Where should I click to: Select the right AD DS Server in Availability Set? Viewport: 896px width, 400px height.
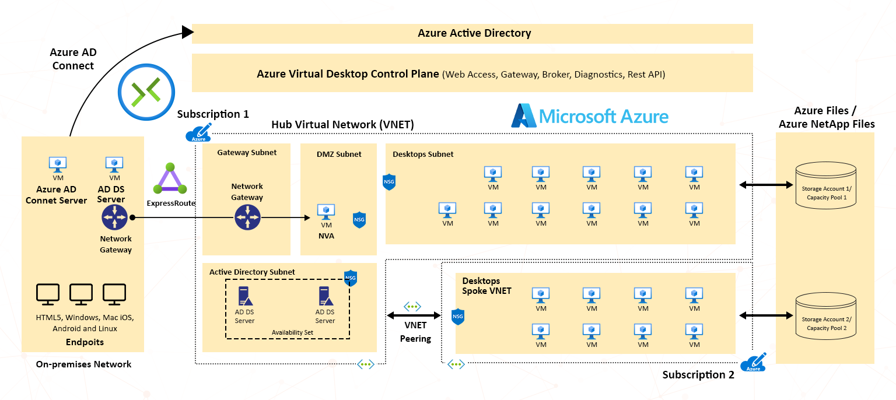326,296
